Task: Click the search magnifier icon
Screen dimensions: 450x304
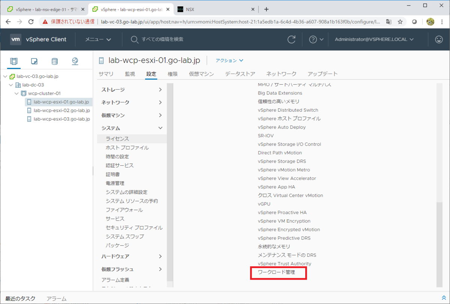Action: coord(134,39)
